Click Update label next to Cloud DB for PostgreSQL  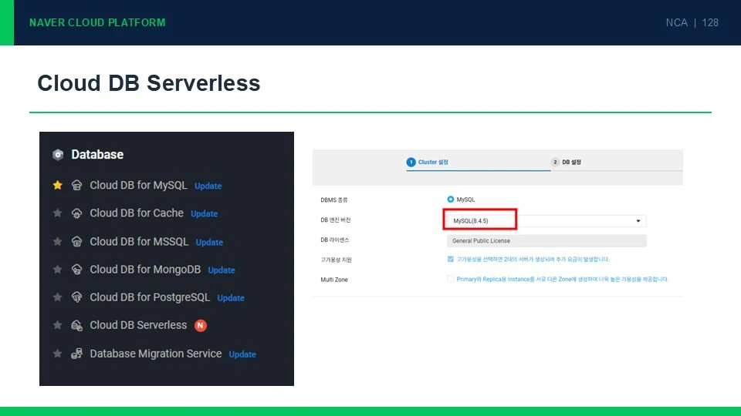point(231,298)
